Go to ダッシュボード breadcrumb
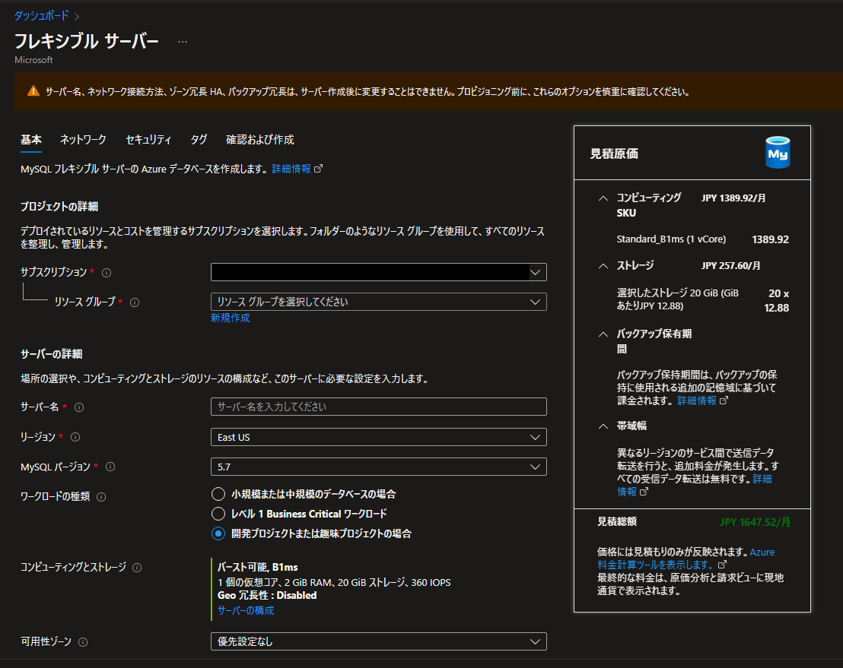This screenshot has height=668, width=843. tap(41, 16)
